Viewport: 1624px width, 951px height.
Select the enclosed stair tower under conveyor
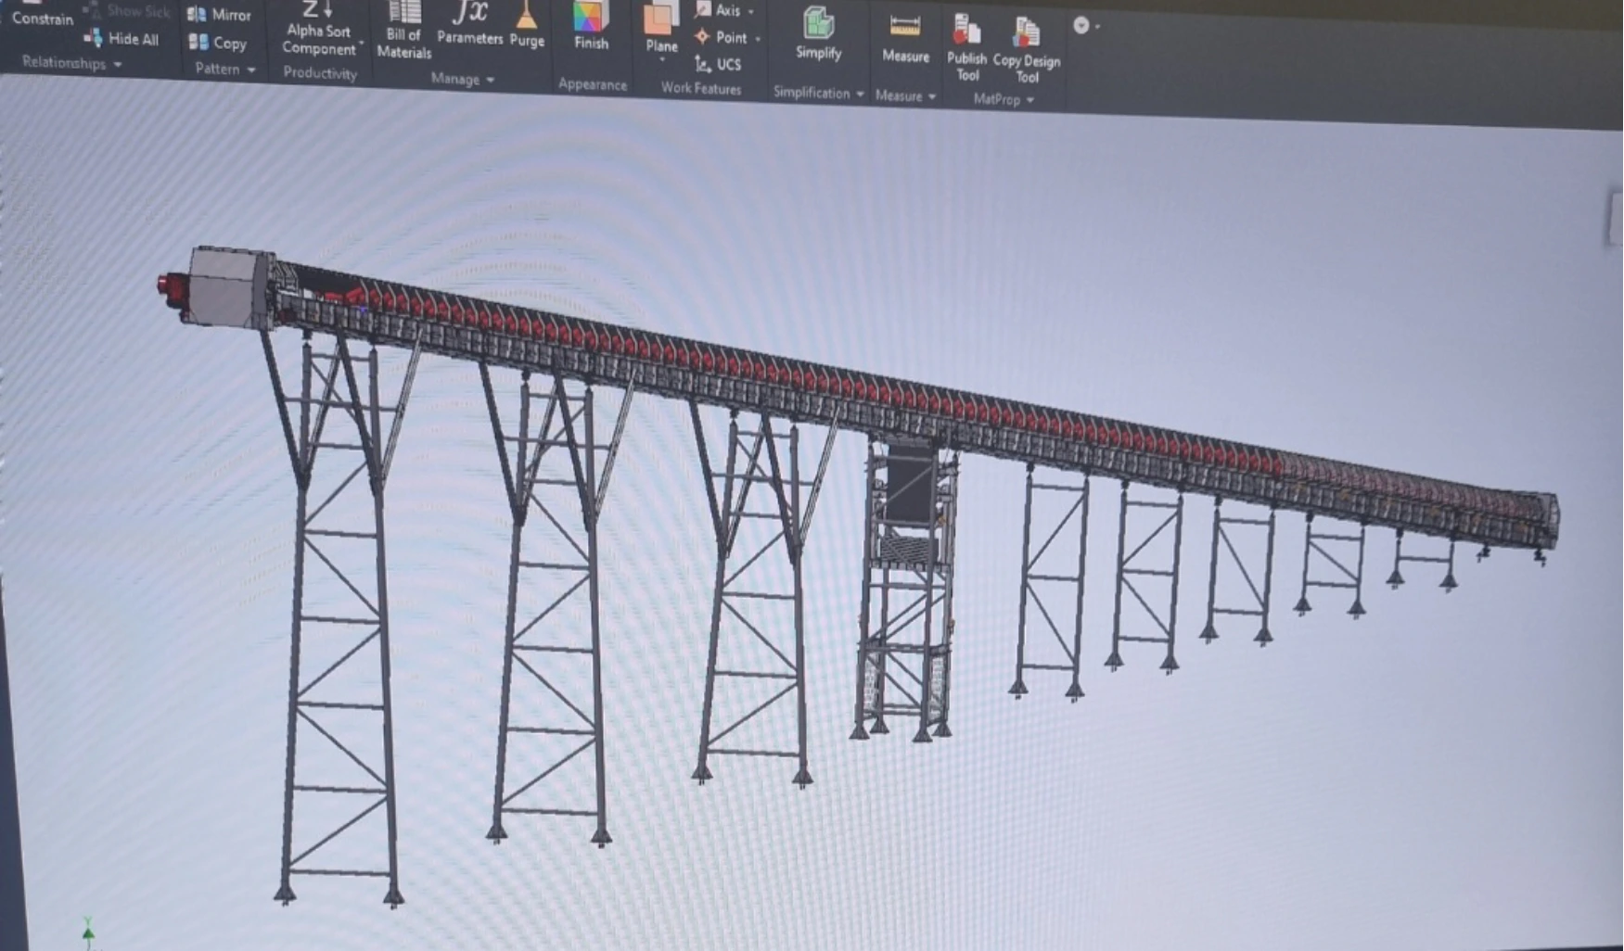[906, 590]
